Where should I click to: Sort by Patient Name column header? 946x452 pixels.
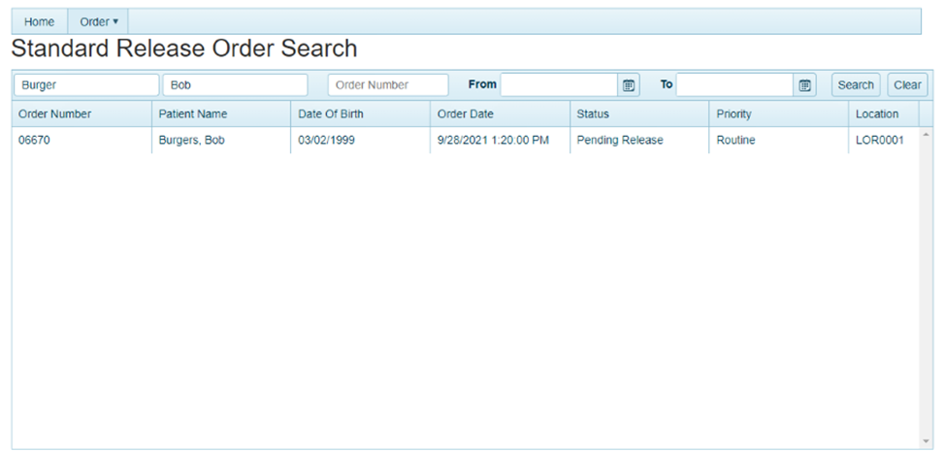coord(193,114)
